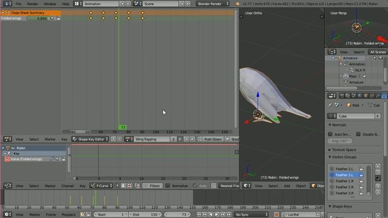Click the scene browse icon beside Scene
This screenshot has height=218, width=388.
pos(137,4)
